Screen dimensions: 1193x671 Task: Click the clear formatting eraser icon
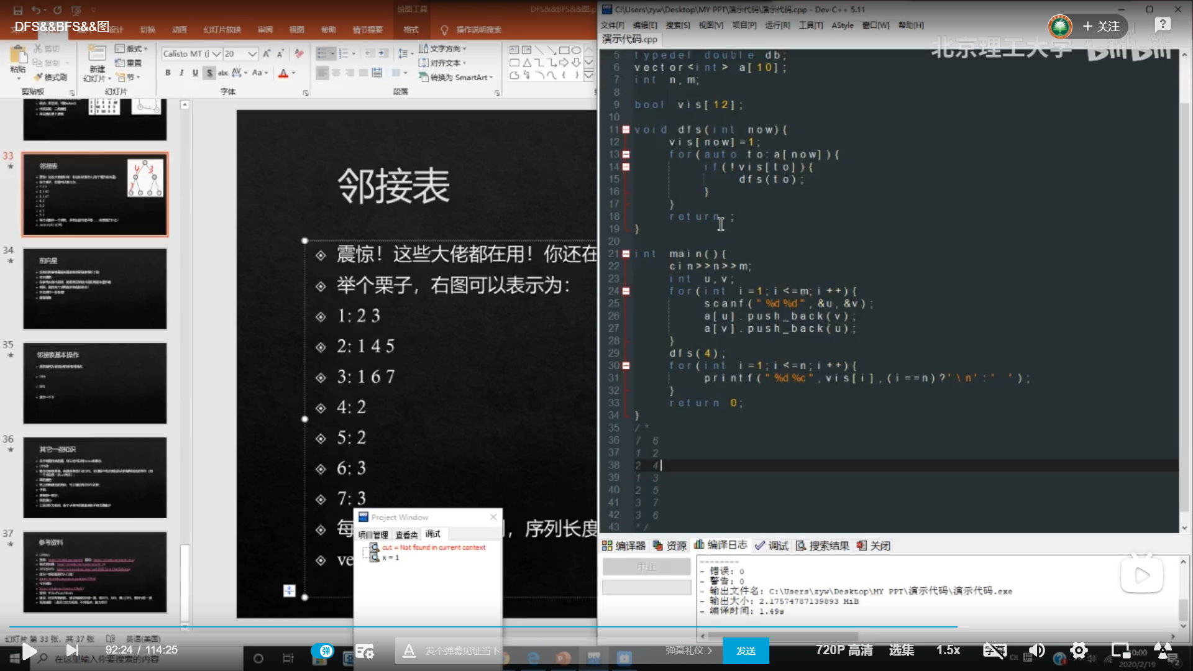299,54
